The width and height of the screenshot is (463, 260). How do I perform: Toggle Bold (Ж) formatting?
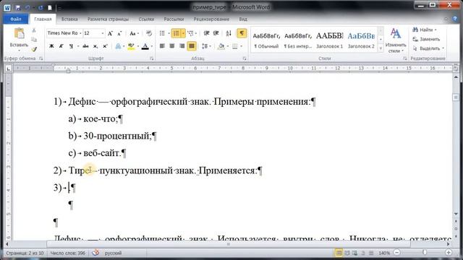click(51, 46)
